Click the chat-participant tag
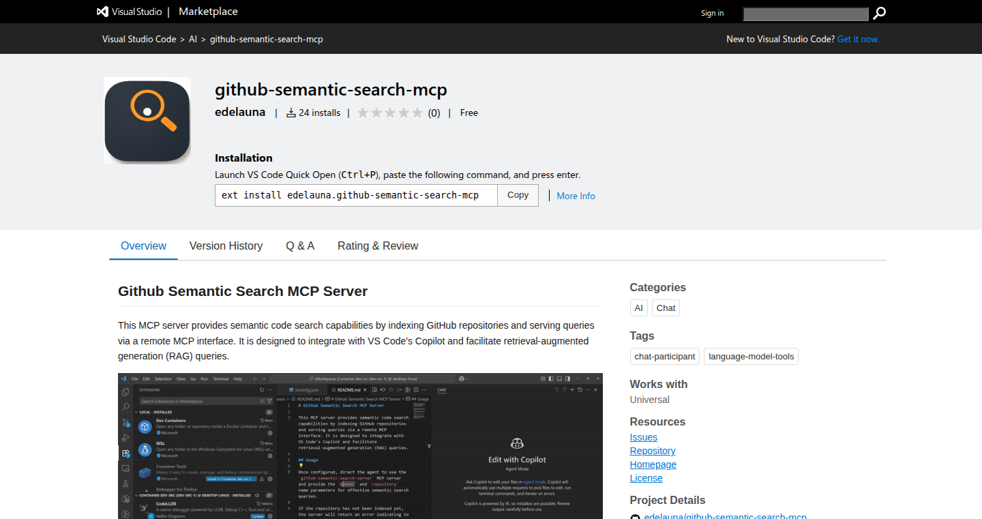Image resolution: width=982 pixels, height=519 pixels. click(665, 357)
